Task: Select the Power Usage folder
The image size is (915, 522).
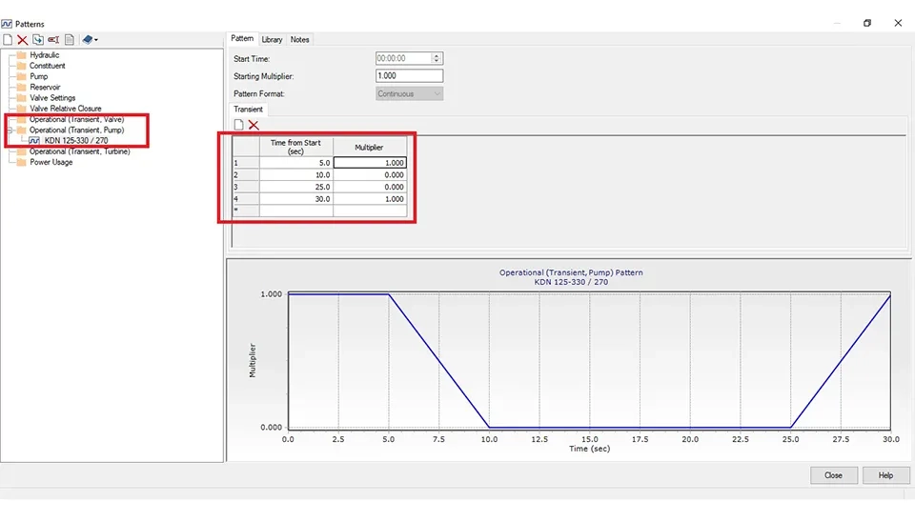Action: tap(50, 162)
